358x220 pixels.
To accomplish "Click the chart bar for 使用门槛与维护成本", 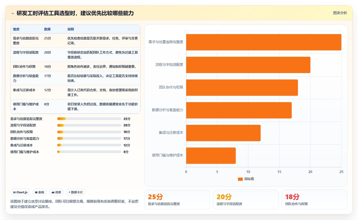I will click(x=211, y=155).
